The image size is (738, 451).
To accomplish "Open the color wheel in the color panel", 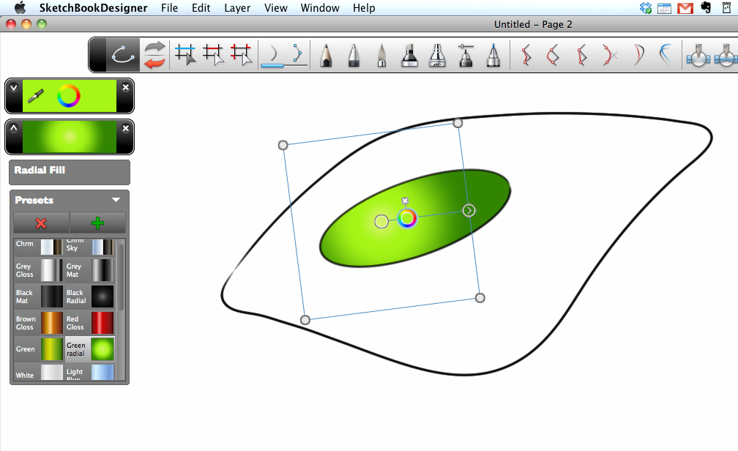I will [x=69, y=96].
